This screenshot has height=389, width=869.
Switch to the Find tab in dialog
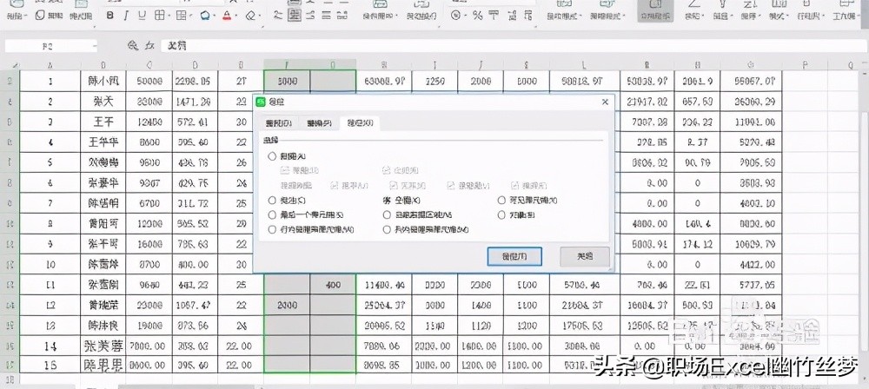[x=279, y=123]
